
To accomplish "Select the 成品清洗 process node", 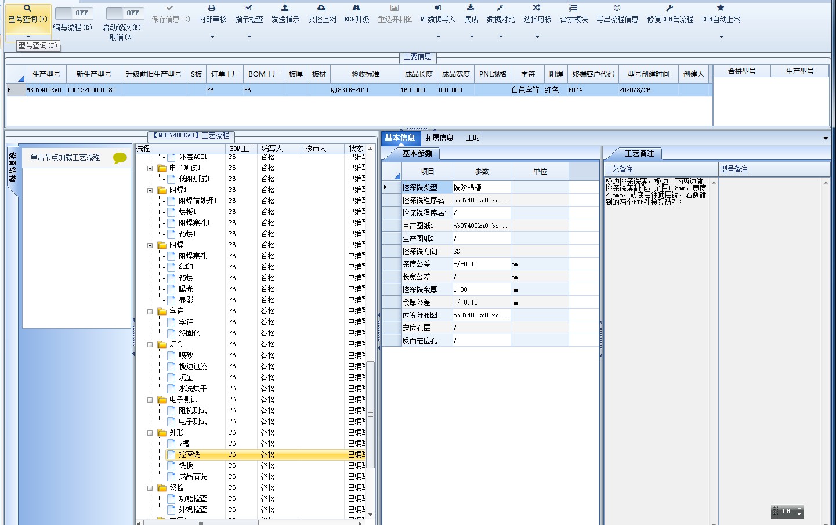I will [193, 476].
